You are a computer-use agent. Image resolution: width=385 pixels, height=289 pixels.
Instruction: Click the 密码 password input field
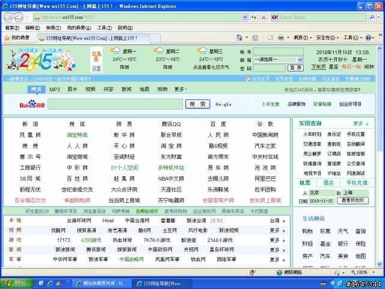(x=269, y=68)
